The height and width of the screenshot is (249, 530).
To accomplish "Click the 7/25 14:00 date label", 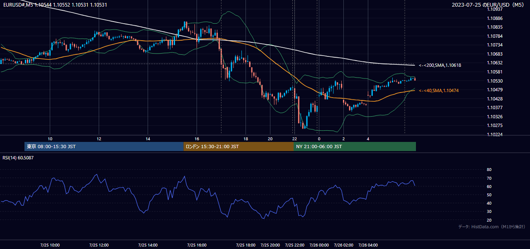I will coord(148,245).
